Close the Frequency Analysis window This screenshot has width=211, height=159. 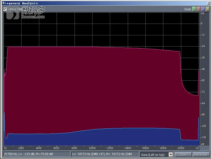pyautogui.click(x=208, y=3)
